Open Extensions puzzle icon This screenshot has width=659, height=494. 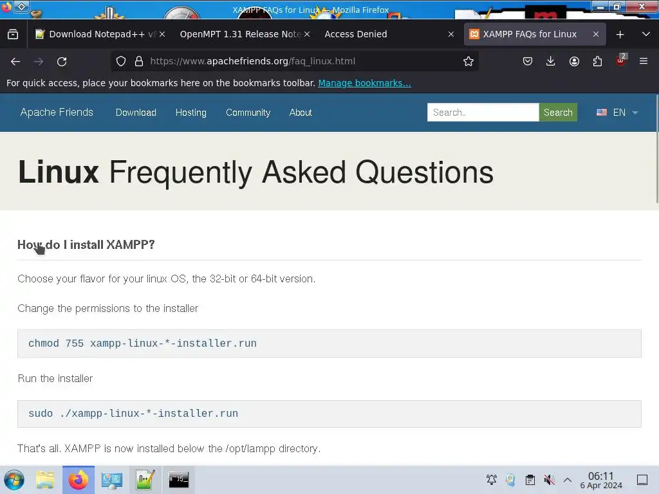(597, 61)
